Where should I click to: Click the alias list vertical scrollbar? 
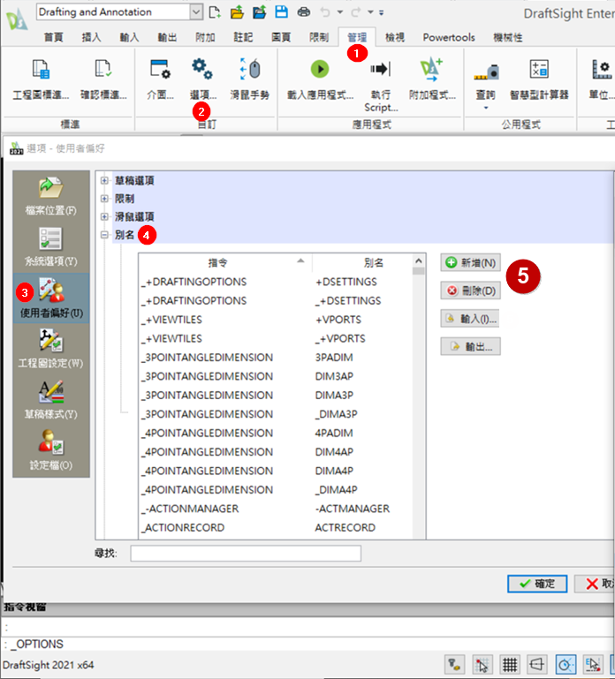point(418,396)
